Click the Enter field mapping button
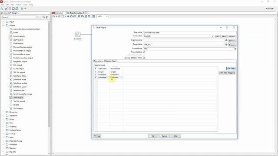The width and height of the screenshot is (278, 156). tap(227, 73)
